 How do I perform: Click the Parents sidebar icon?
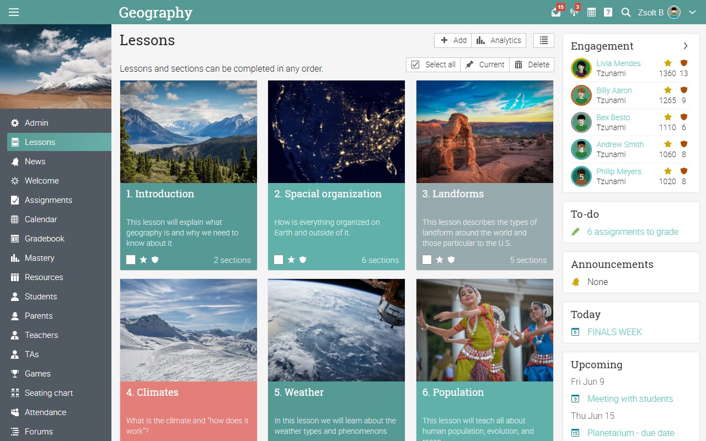15,316
